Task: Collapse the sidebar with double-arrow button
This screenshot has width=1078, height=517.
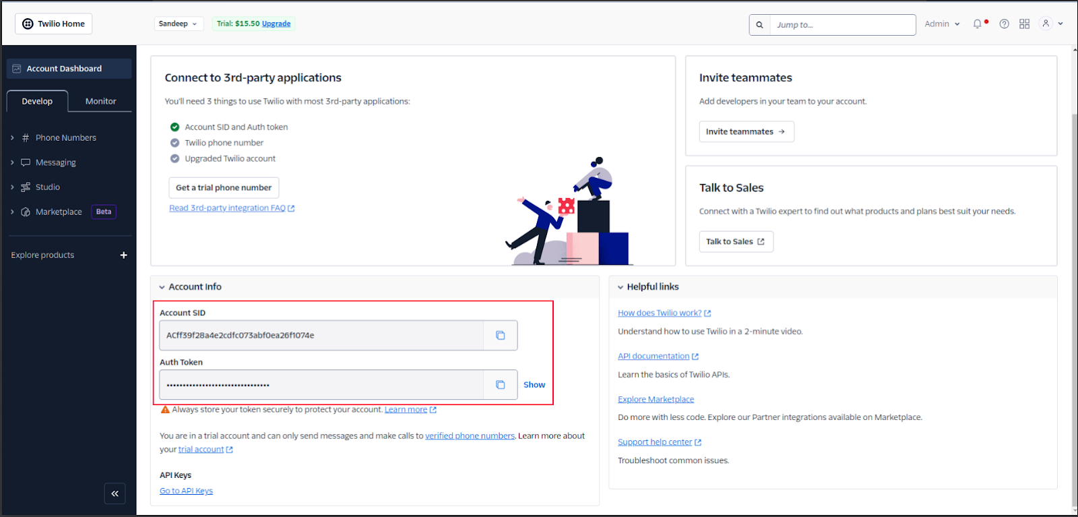Action: (x=115, y=493)
